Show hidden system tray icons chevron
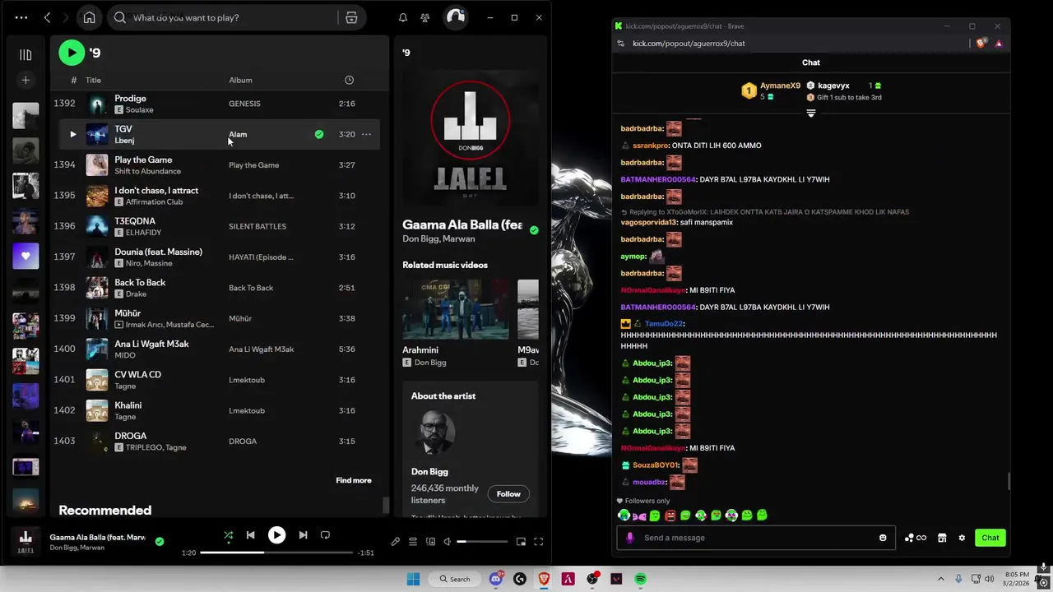Screen dimensions: 1053x592 point(940,579)
